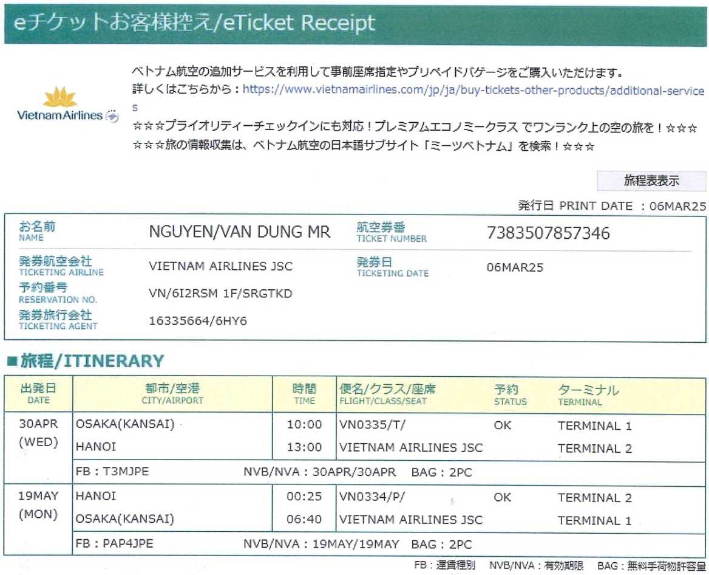709x575 pixels.
Task: Click the 出発日 DATE column header
Action: click(38, 394)
